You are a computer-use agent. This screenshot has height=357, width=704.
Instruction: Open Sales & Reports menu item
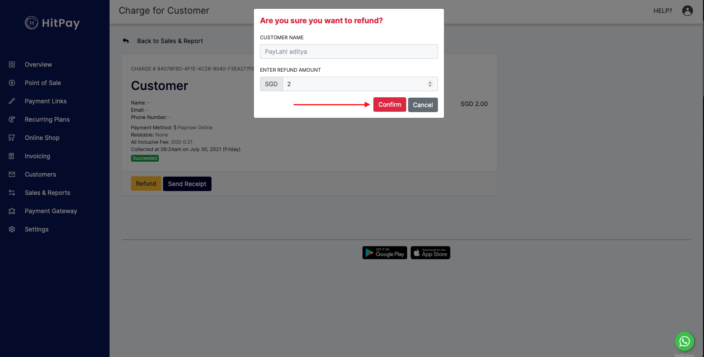47,193
